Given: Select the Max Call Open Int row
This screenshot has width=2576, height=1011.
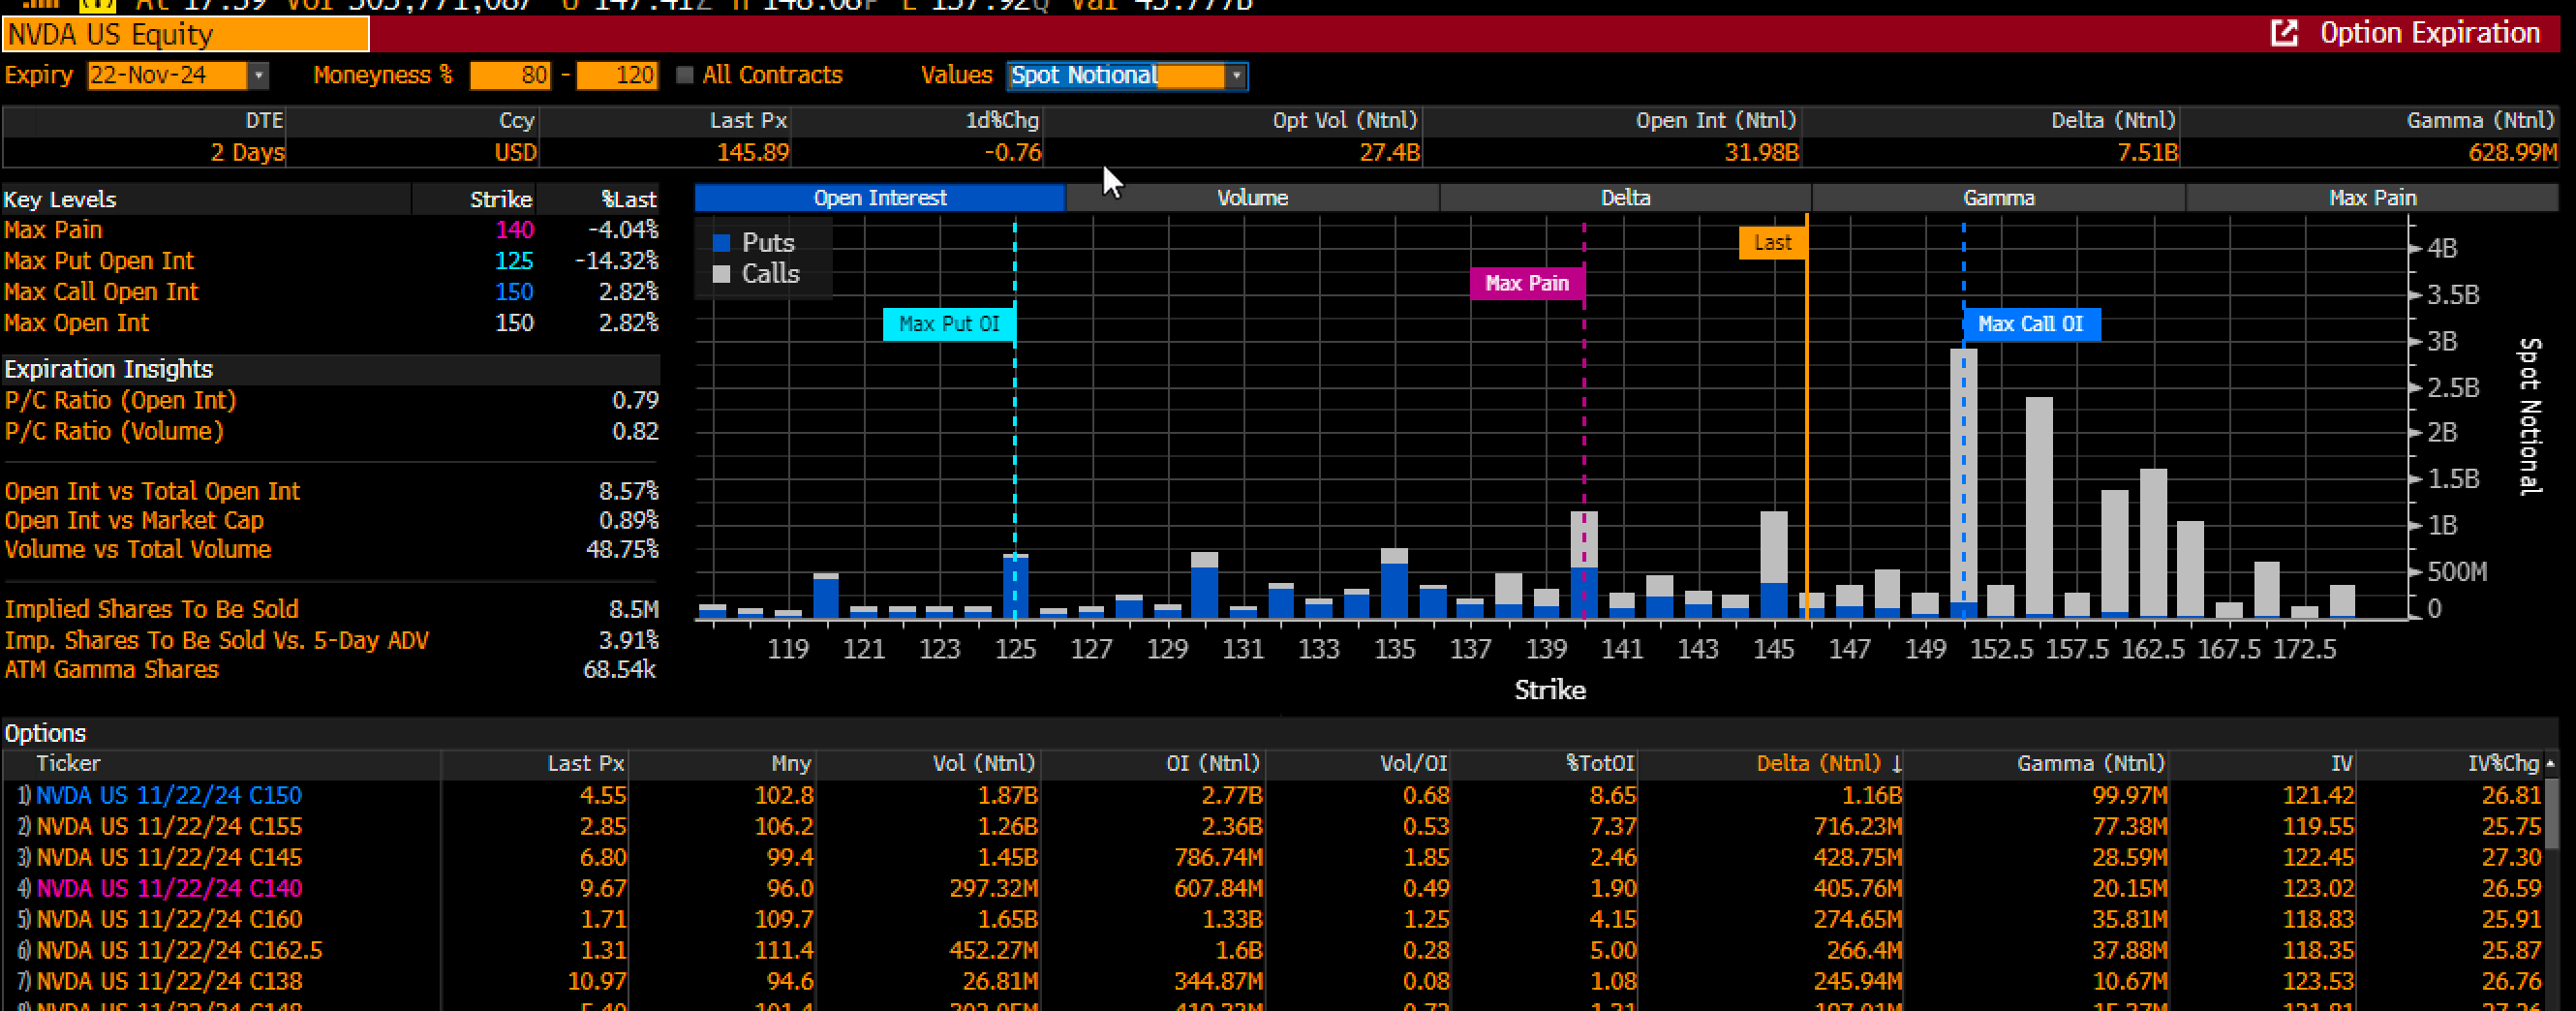Looking at the screenshot, I should click(x=331, y=292).
